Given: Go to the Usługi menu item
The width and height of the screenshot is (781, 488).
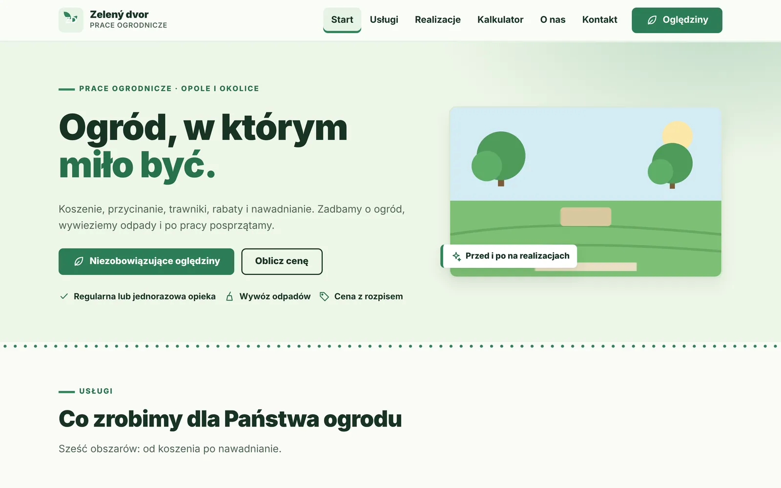Looking at the screenshot, I should click(x=384, y=20).
